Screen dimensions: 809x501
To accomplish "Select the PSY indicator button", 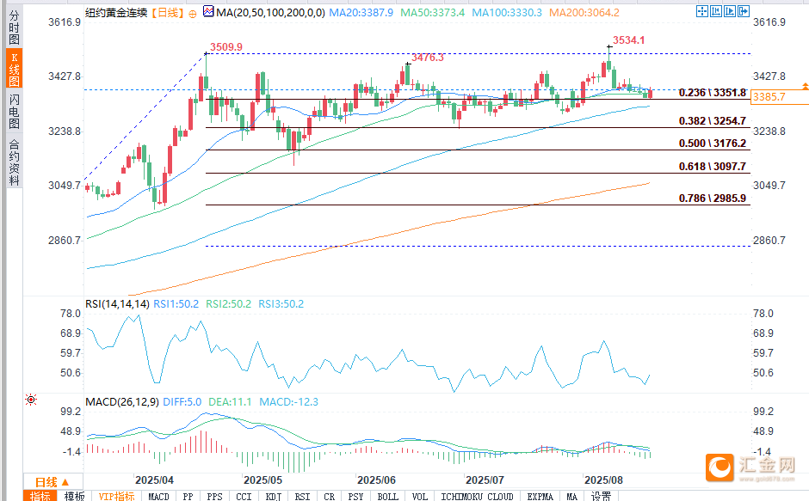I will pos(355,496).
